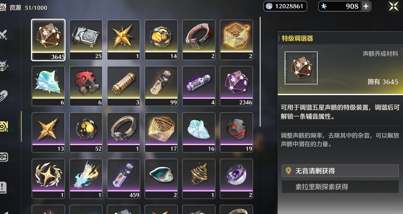403x214 pixels.
Task: Select the purple tuner item with count 2346
Action: 236,86
